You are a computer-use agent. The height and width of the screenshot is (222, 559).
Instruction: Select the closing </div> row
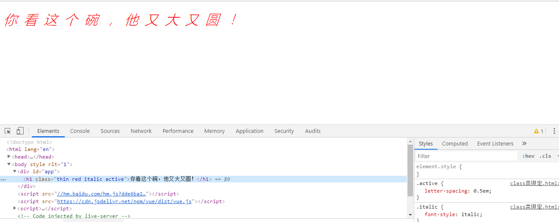click(x=26, y=186)
